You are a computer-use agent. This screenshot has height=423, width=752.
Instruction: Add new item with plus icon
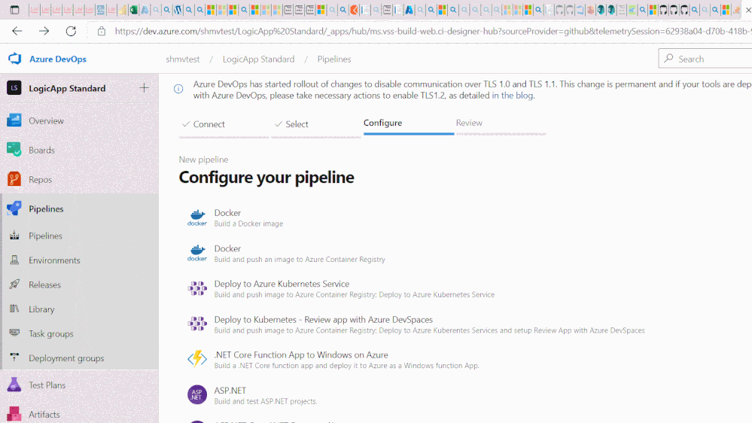144,88
